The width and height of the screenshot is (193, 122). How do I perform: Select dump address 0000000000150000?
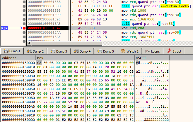[x=18, y=63]
